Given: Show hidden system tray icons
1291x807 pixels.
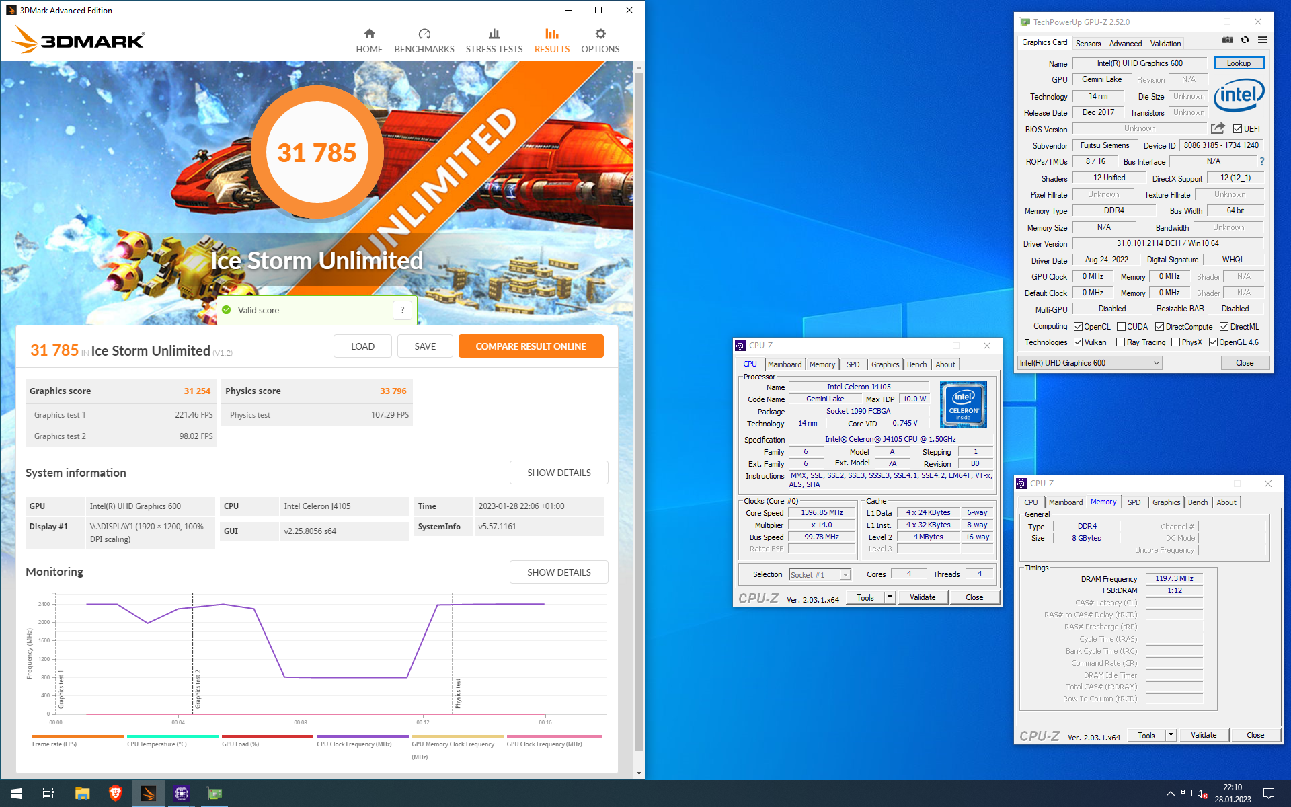Looking at the screenshot, I should pyautogui.click(x=1170, y=794).
